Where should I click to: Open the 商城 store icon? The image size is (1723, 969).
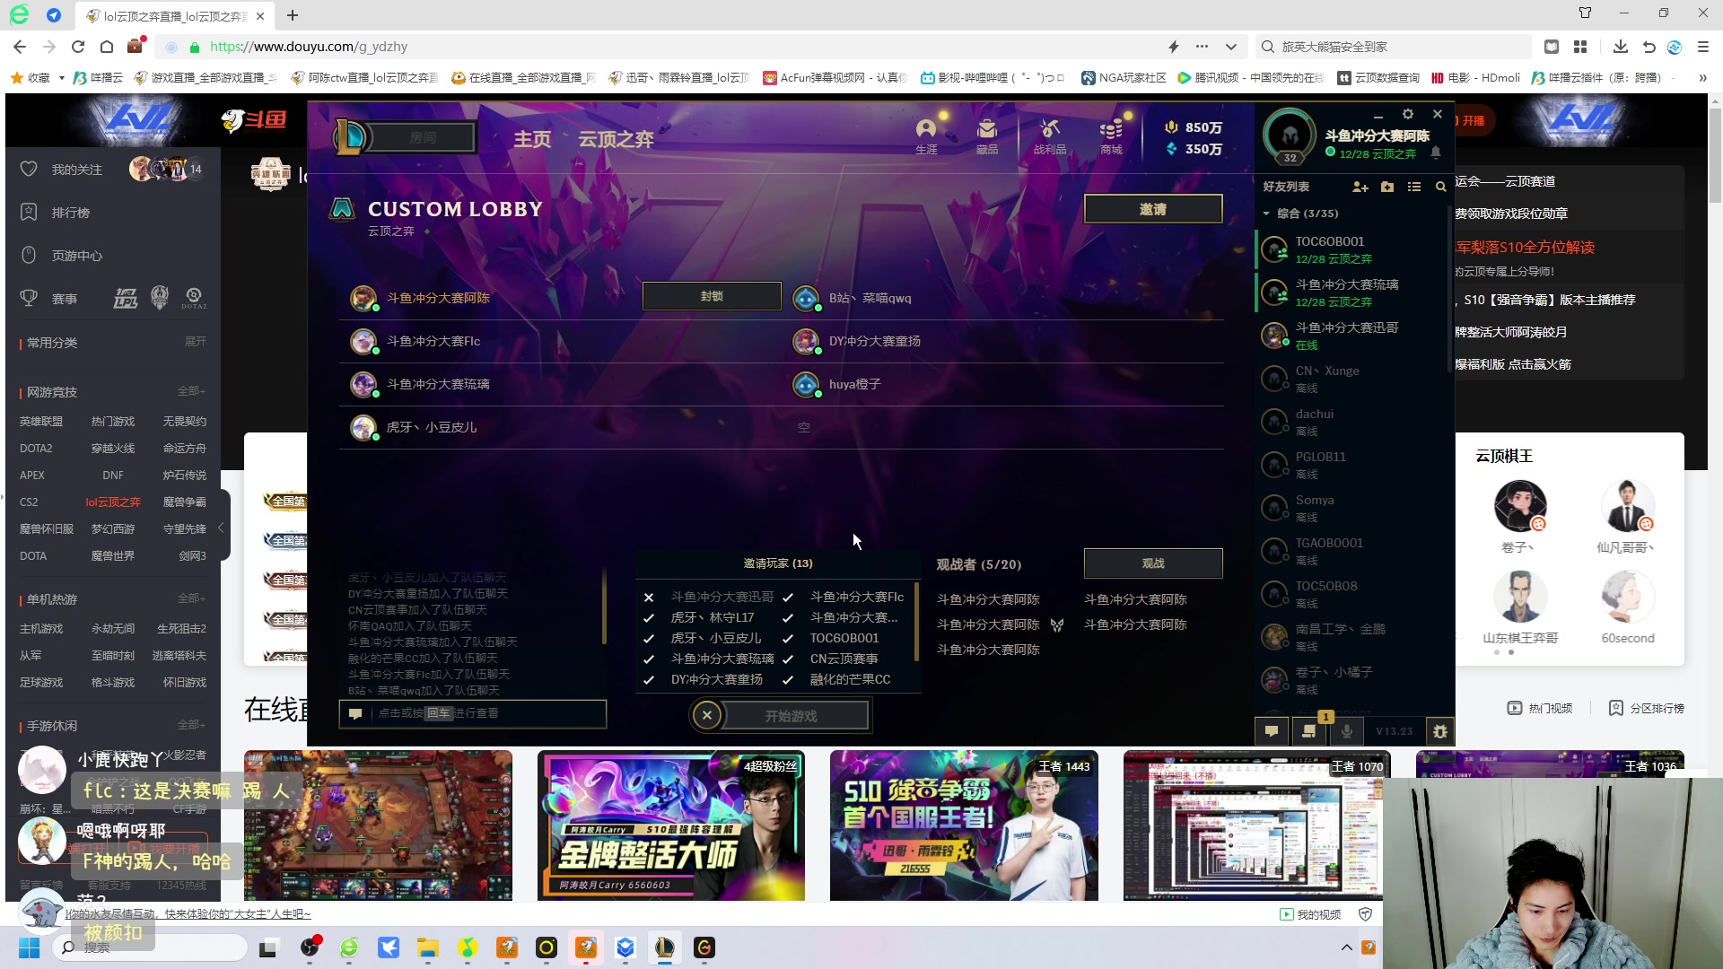point(1109,135)
